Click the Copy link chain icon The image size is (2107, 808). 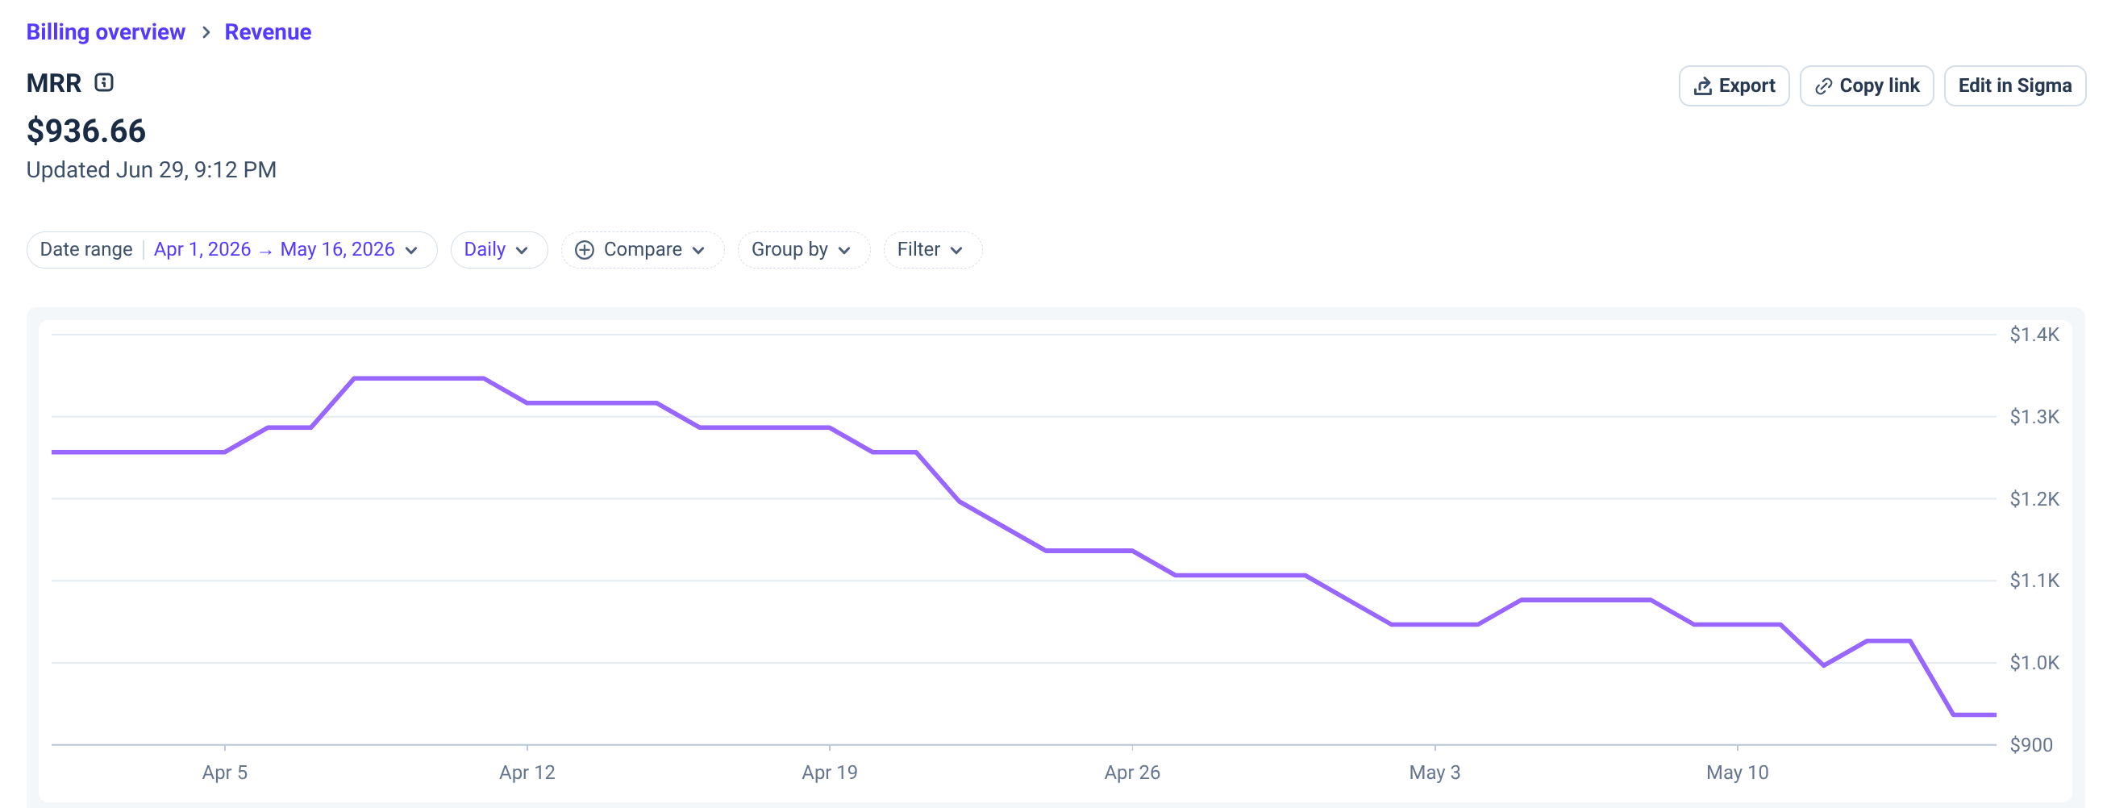click(1823, 85)
